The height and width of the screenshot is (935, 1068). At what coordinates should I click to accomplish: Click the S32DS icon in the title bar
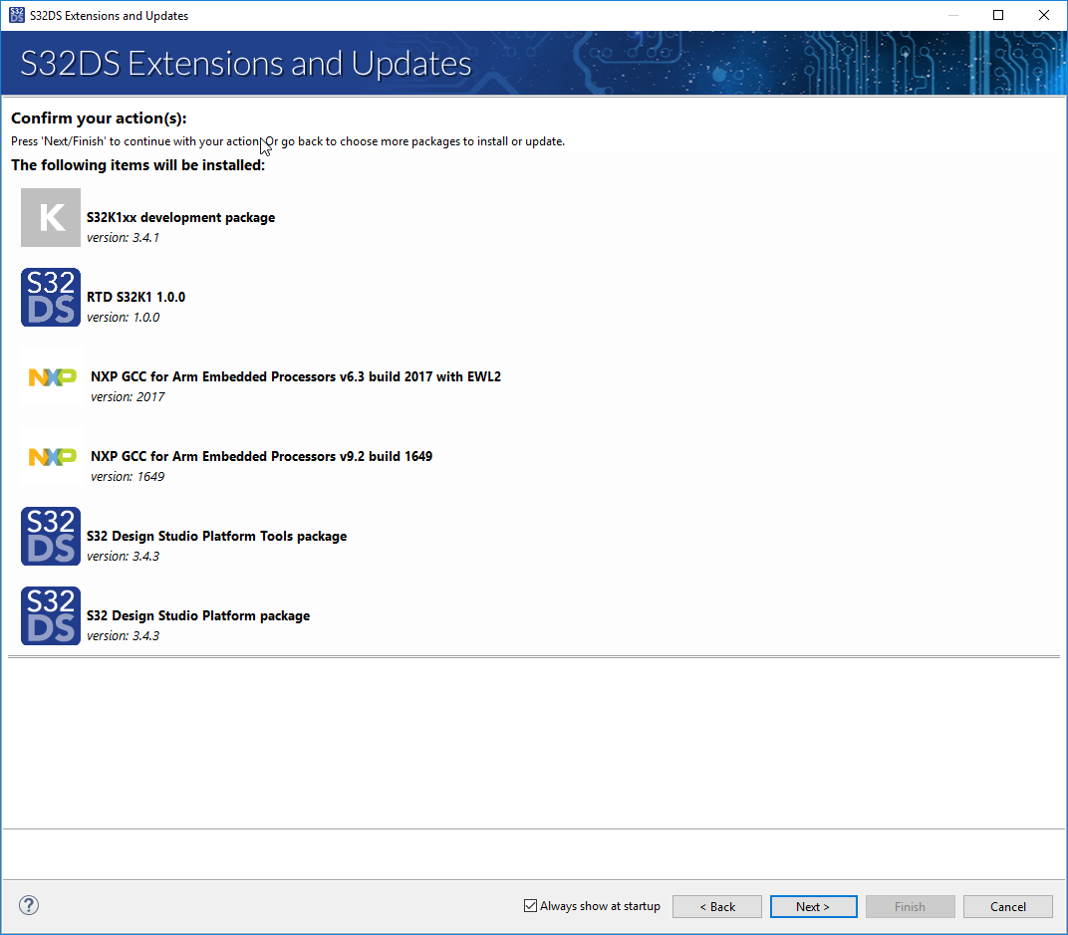(14, 15)
